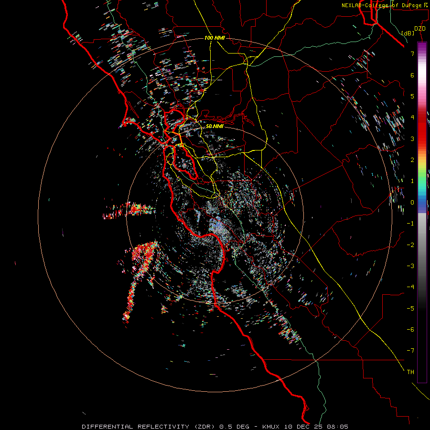Click the Differential Reflectivity KMUX caption text
430x430 pixels.
tap(215, 427)
